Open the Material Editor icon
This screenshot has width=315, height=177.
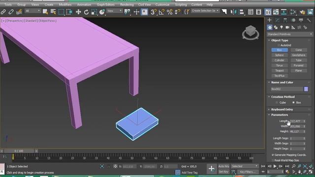(293, 12)
